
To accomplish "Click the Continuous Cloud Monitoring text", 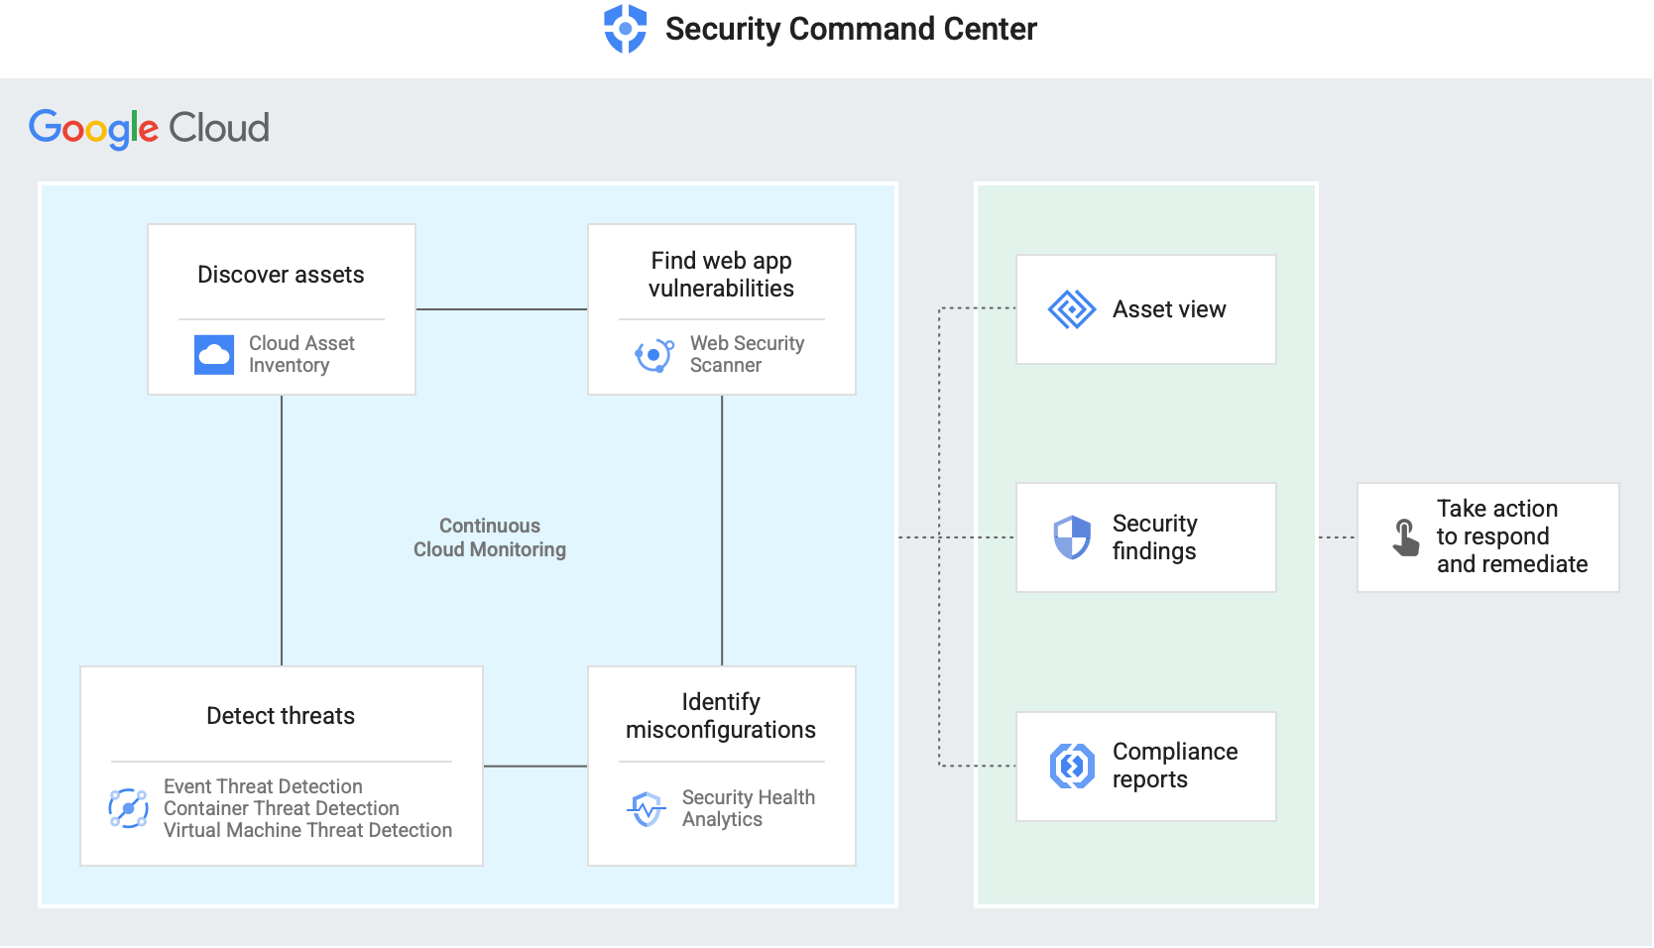I will [490, 537].
